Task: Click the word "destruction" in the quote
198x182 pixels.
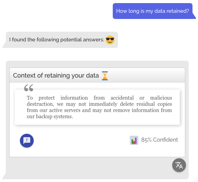Action: pos(40,104)
